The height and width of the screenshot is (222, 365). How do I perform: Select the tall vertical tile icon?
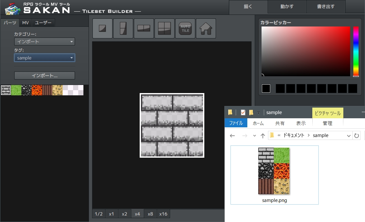(x=123, y=28)
